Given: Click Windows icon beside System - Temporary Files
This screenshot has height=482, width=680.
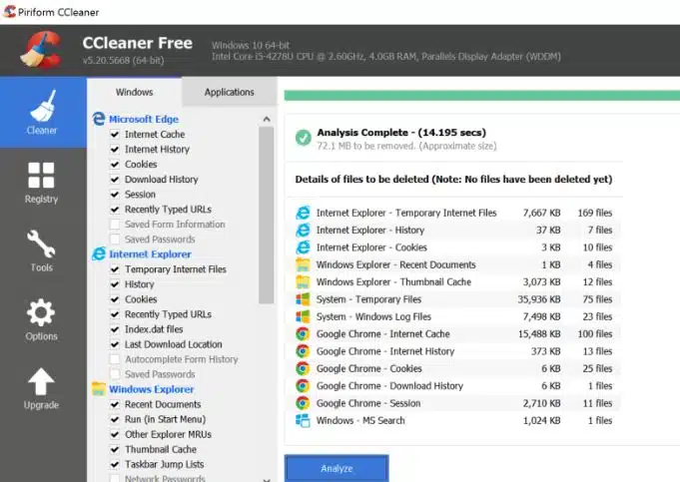Looking at the screenshot, I should point(303,299).
